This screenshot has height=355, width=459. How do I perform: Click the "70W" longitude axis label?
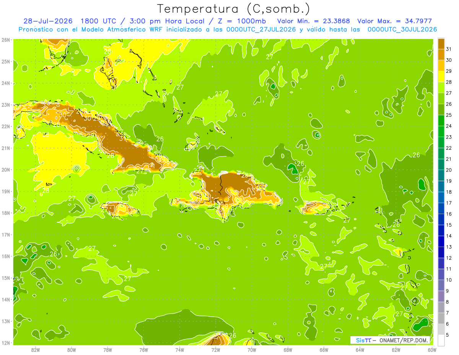pyautogui.click(x=252, y=350)
